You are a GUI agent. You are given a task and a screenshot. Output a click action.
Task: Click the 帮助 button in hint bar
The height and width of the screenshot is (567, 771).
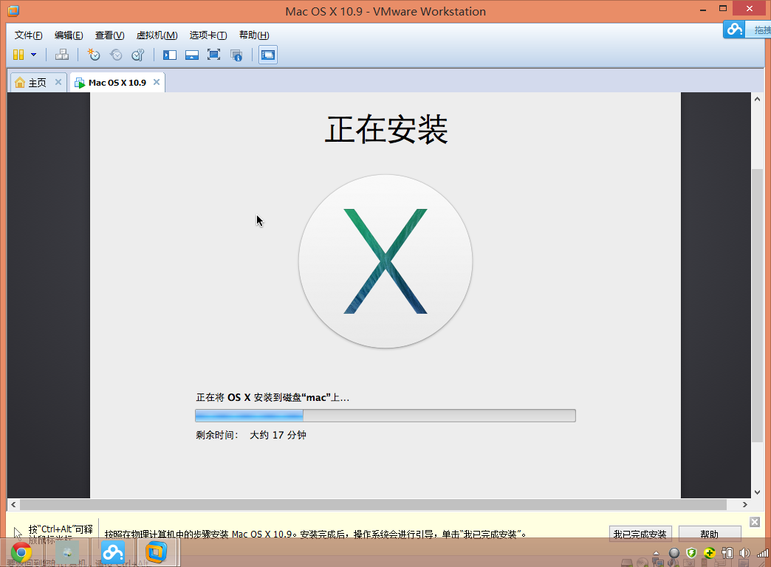click(710, 533)
